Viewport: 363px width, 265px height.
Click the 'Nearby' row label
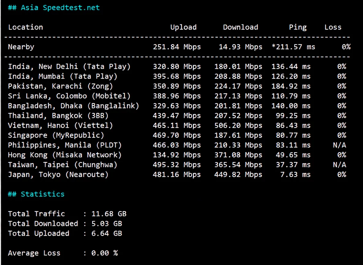[x=21, y=47]
